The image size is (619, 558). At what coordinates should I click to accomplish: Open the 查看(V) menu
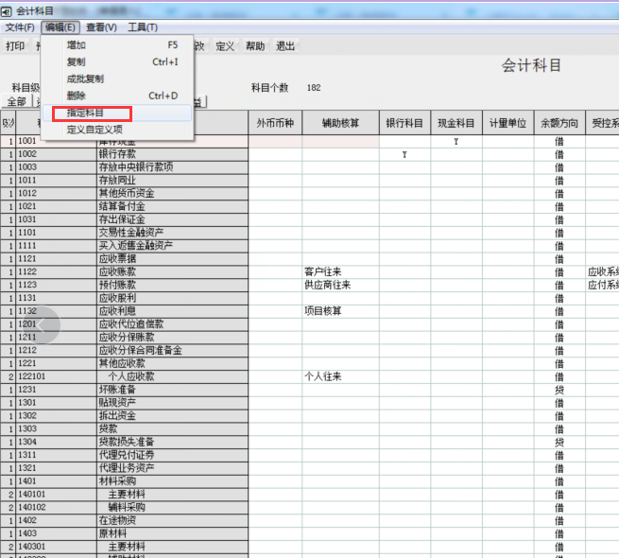(101, 27)
